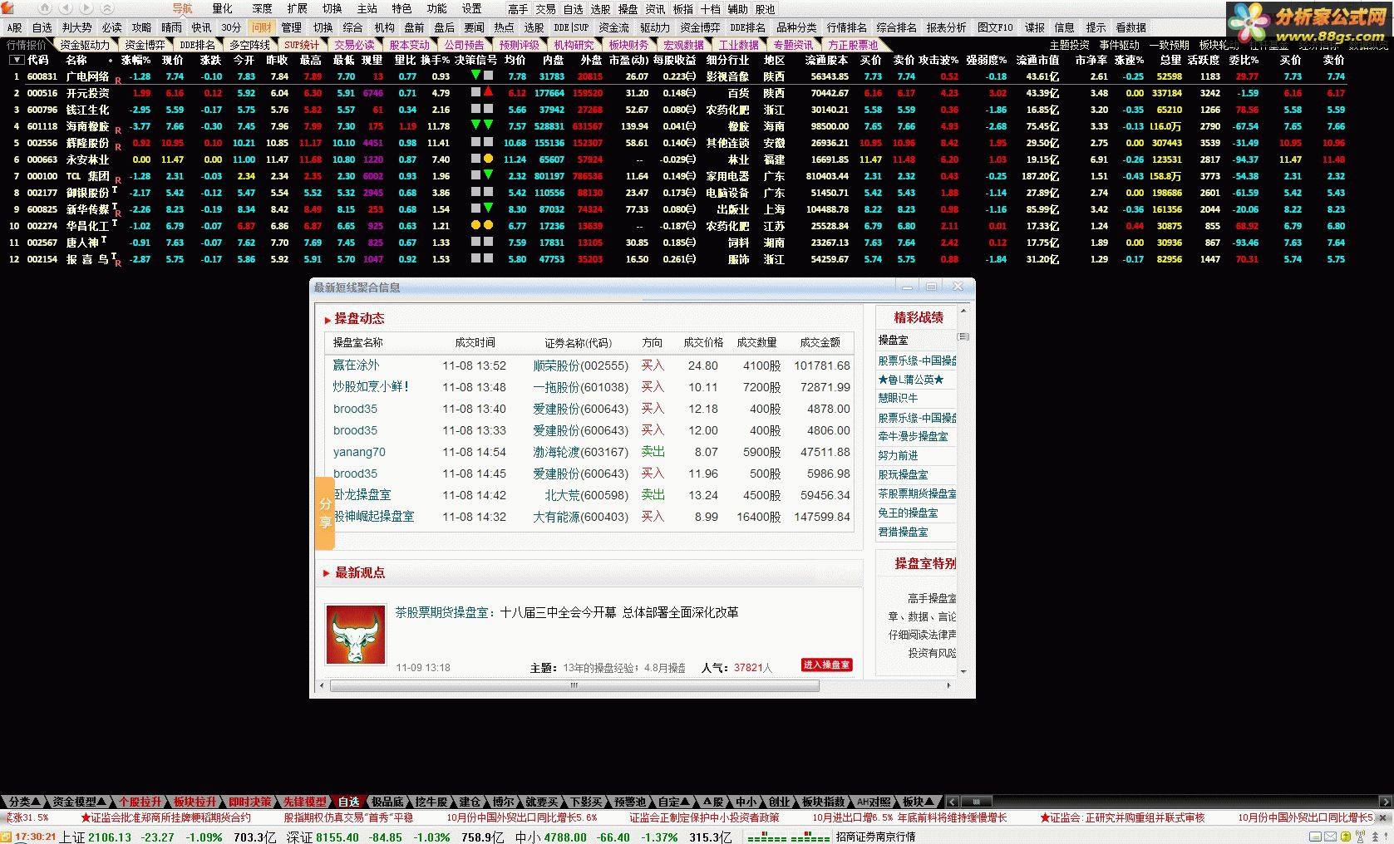Switch to the 资金驱动力 tab
This screenshot has height=844, width=1394.
[x=85, y=45]
